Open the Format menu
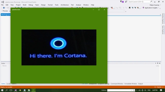The height and width of the screenshot is (92, 165). (50, 5)
